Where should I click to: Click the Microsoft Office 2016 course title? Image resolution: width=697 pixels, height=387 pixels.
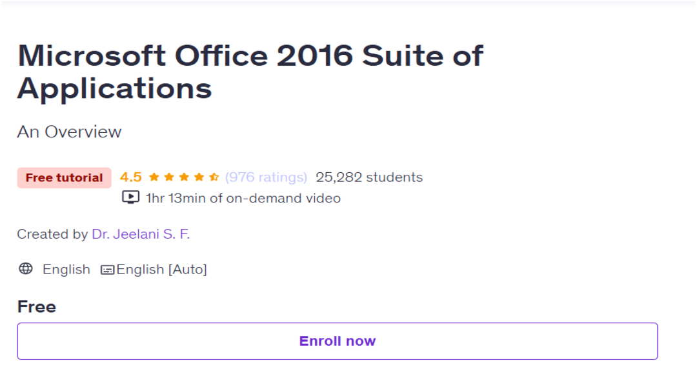(250, 72)
